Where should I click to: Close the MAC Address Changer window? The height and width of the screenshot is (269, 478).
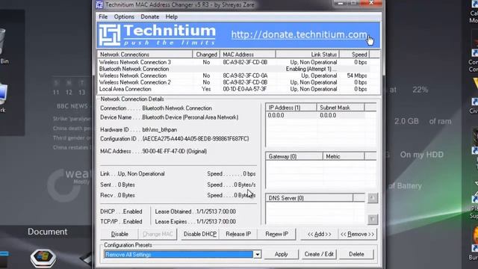371,3
